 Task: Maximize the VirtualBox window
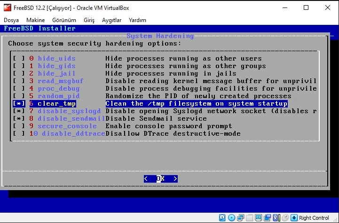(306, 8)
